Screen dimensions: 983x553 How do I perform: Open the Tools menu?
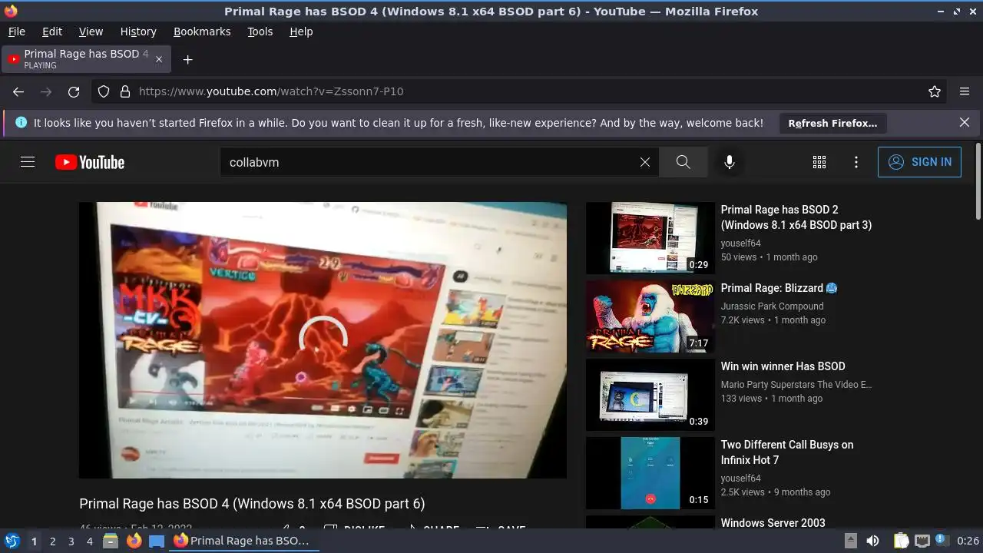click(260, 31)
